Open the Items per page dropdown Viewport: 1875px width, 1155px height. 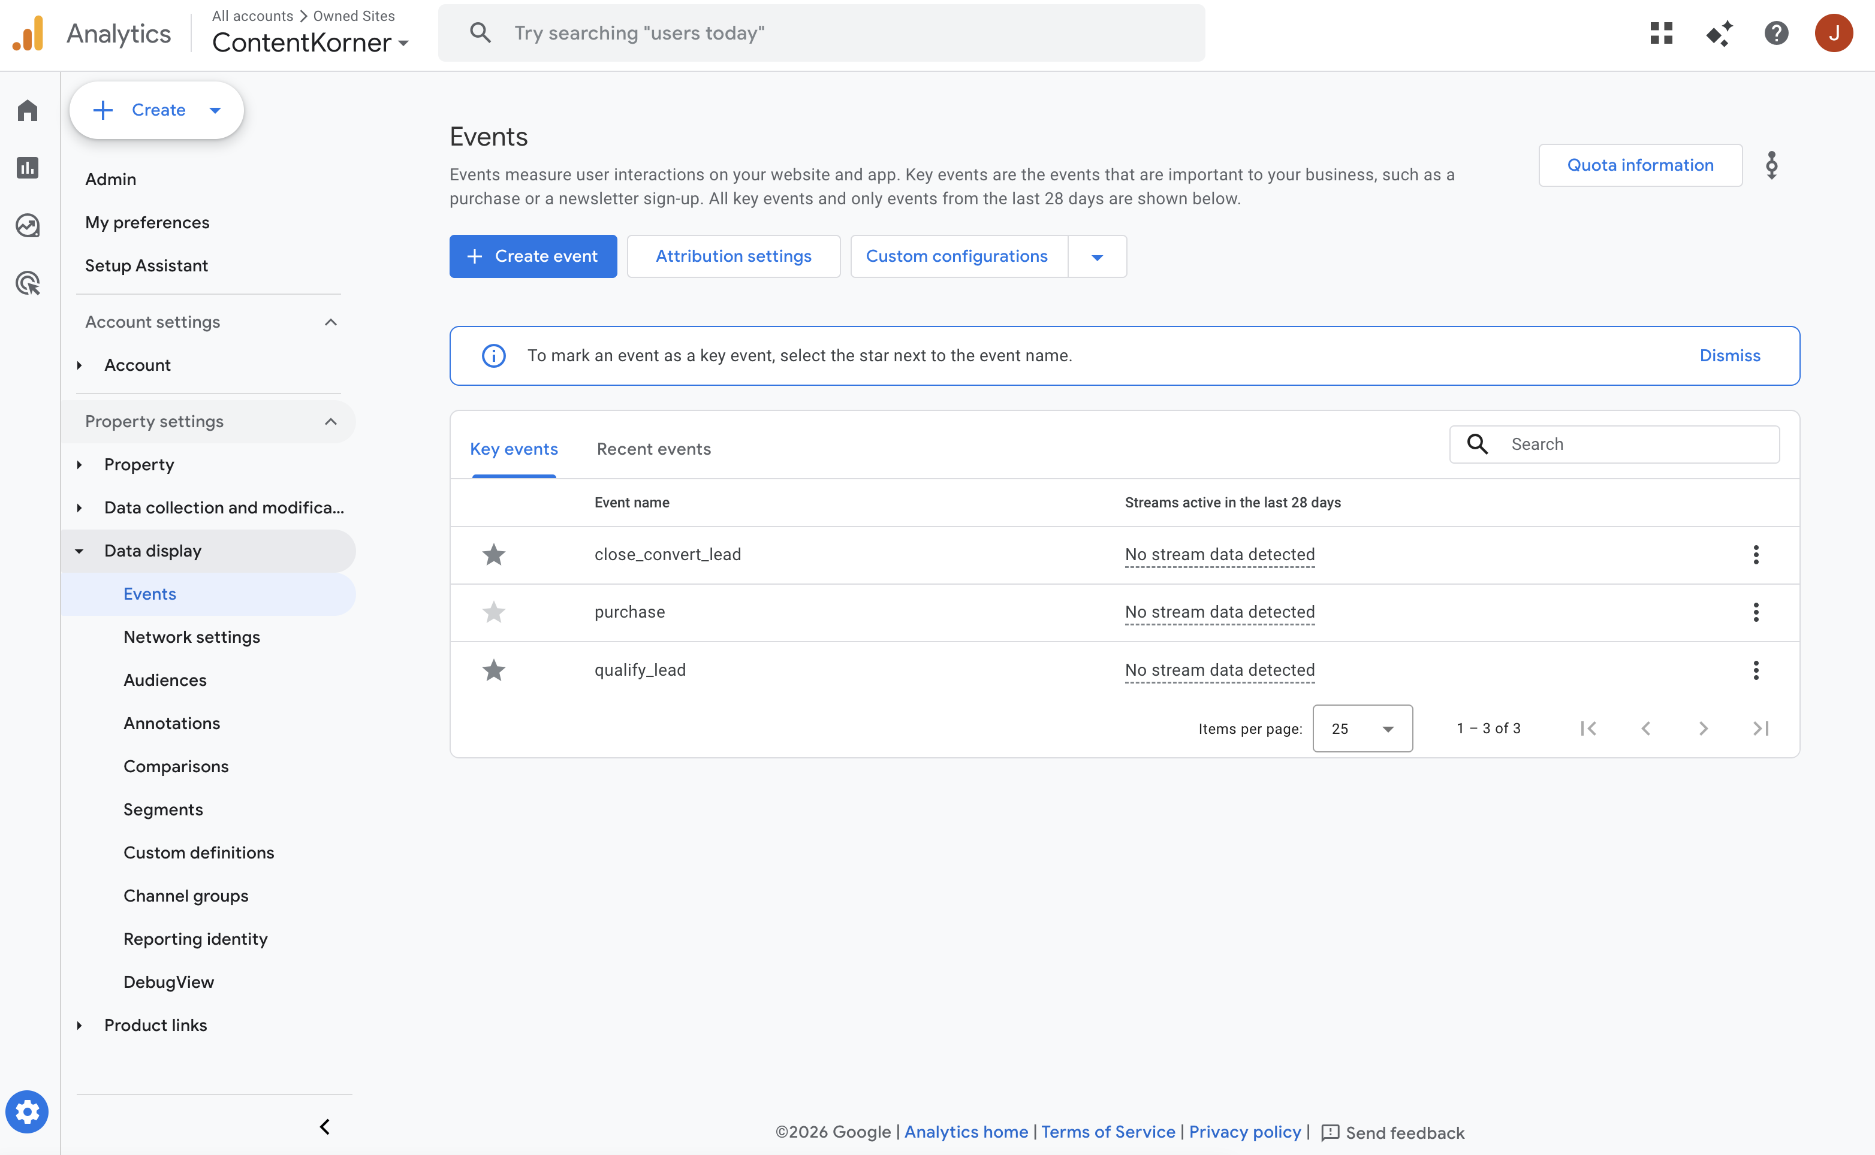(1362, 728)
